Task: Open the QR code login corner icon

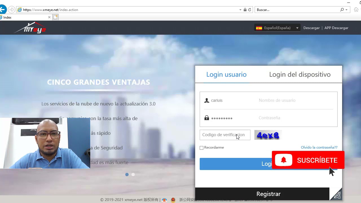Action: [336, 194]
